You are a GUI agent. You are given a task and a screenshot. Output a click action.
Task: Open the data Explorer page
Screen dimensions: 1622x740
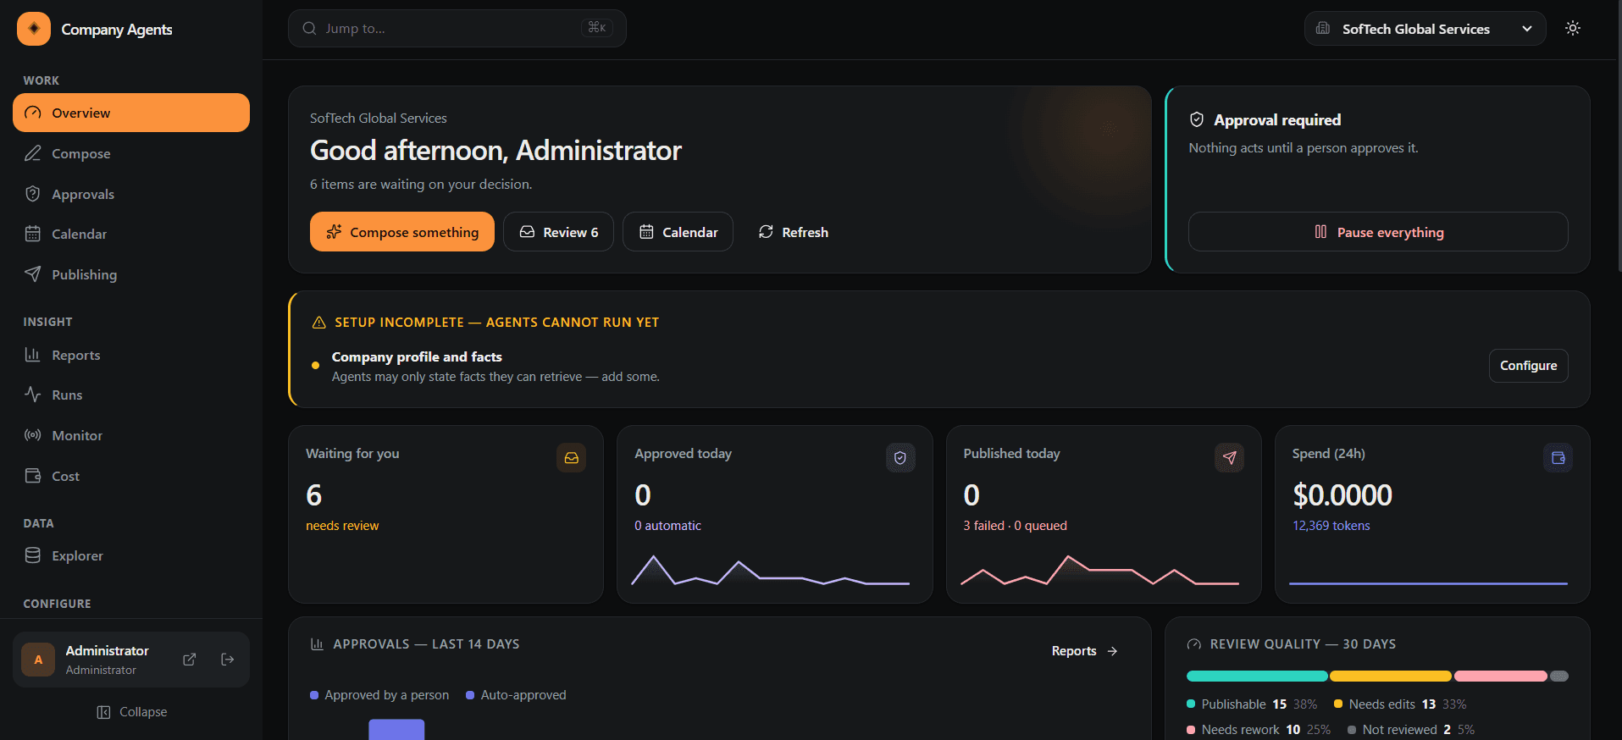pos(131,555)
